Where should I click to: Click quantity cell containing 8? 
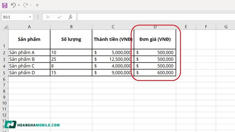click(71, 66)
